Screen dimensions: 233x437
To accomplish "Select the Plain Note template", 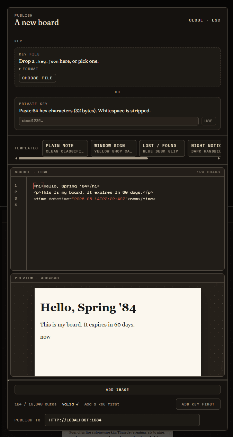I will tap(65, 148).
